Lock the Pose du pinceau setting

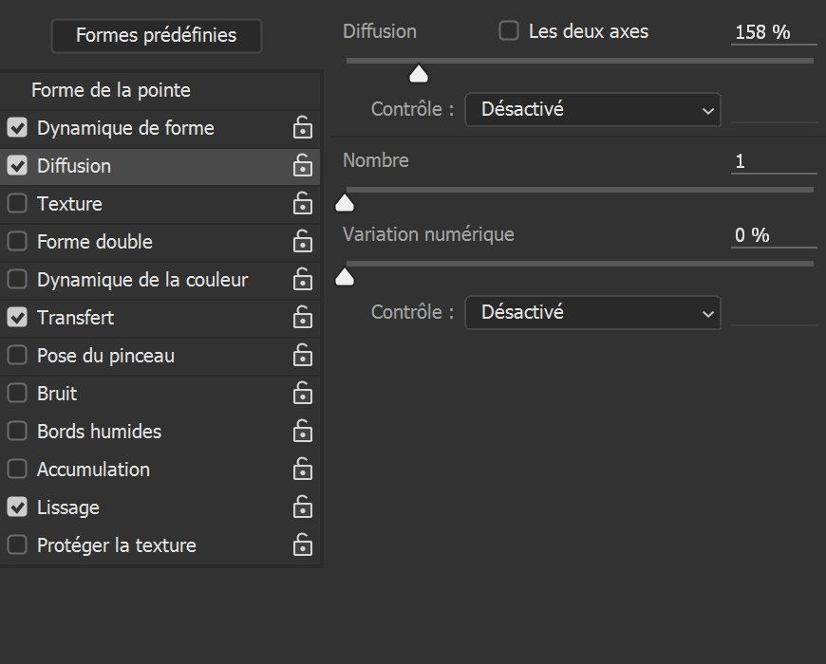[x=302, y=356]
